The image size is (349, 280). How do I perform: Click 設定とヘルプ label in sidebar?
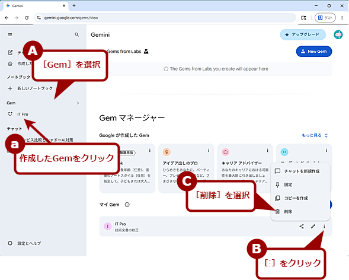[29, 243]
